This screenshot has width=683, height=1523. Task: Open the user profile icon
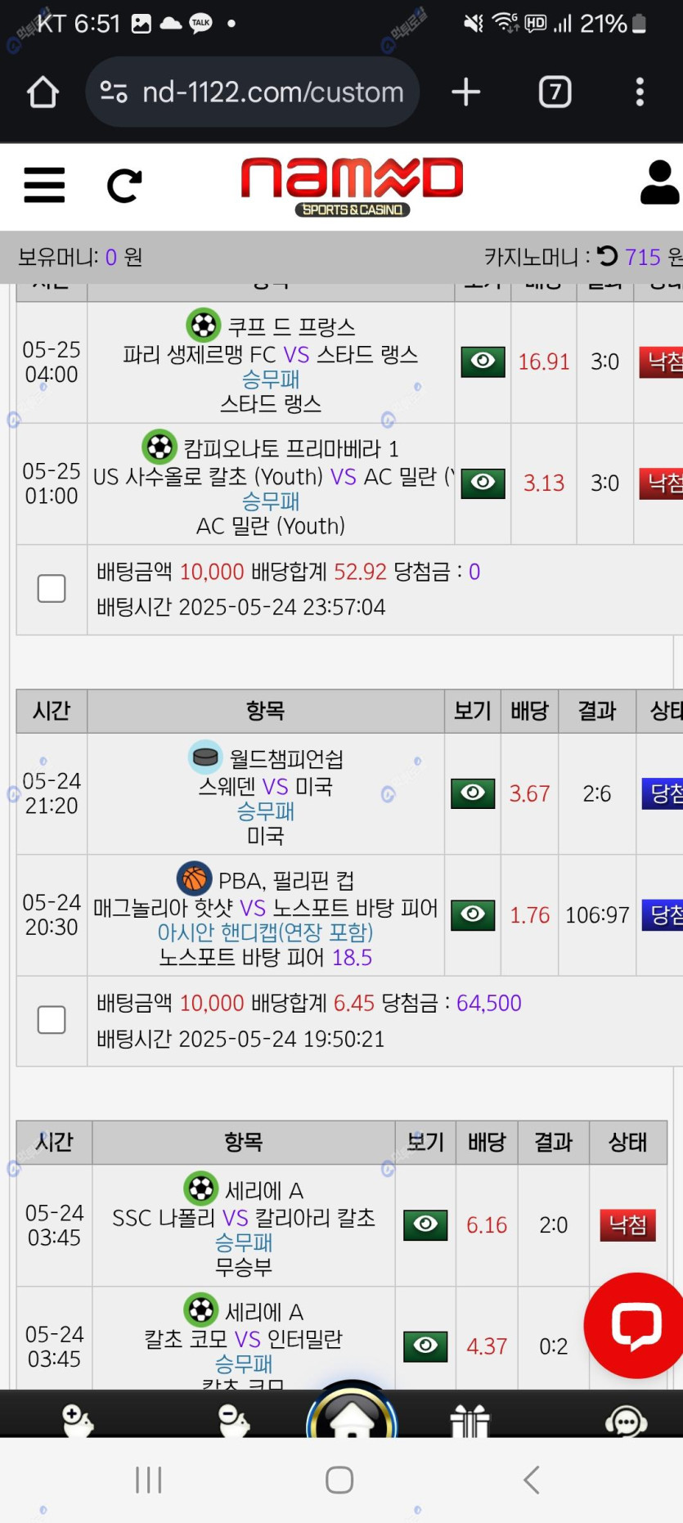point(659,183)
